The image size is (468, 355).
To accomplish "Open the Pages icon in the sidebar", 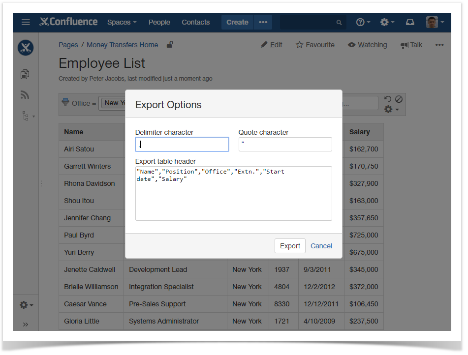I will [x=25, y=74].
